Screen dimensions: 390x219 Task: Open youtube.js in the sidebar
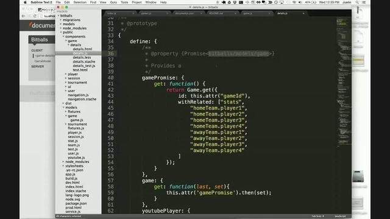(x=76, y=158)
